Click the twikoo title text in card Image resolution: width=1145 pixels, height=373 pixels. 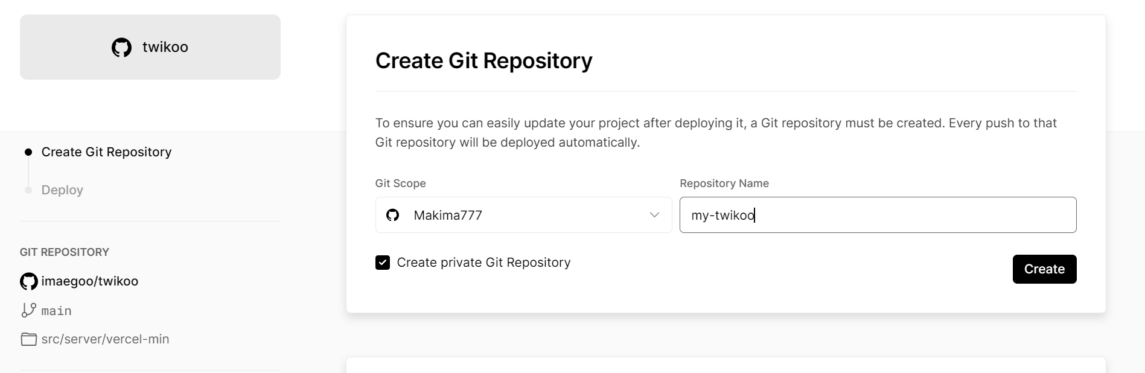click(165, 47)
